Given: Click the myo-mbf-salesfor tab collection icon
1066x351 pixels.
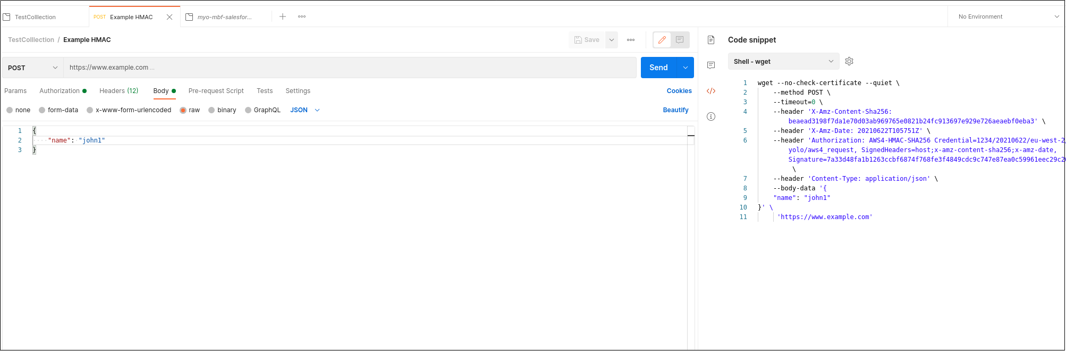Looking at the screenshot, I should point(189,17).
